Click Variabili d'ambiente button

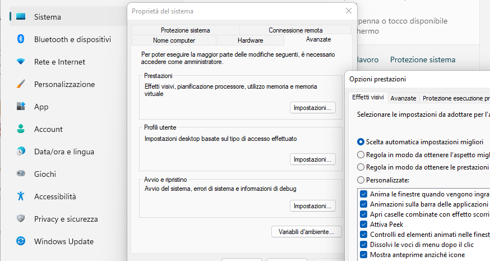click(x=306, y=232)
